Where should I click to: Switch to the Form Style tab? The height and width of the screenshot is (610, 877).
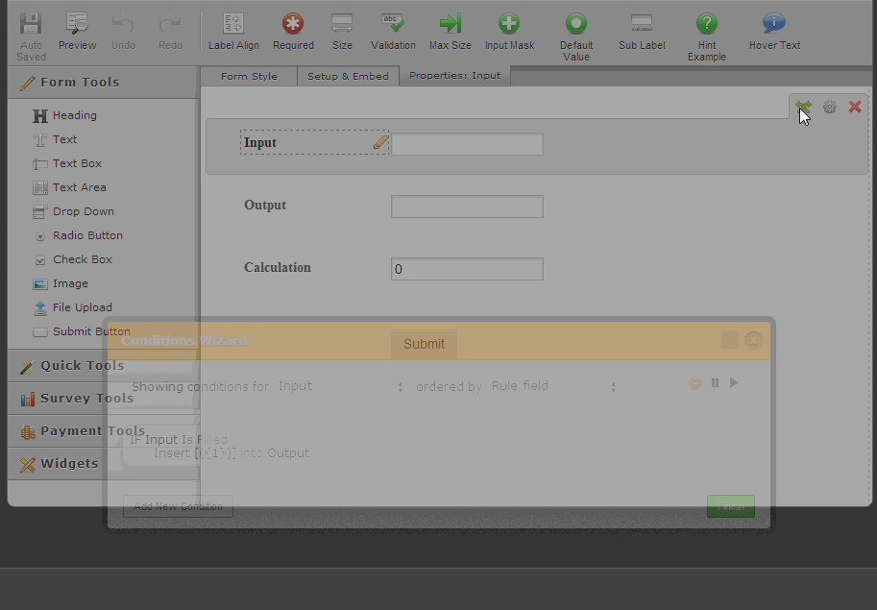pyautogui.click(x=249, y=76)
